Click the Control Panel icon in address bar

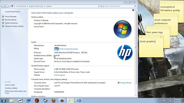point(12,6)
